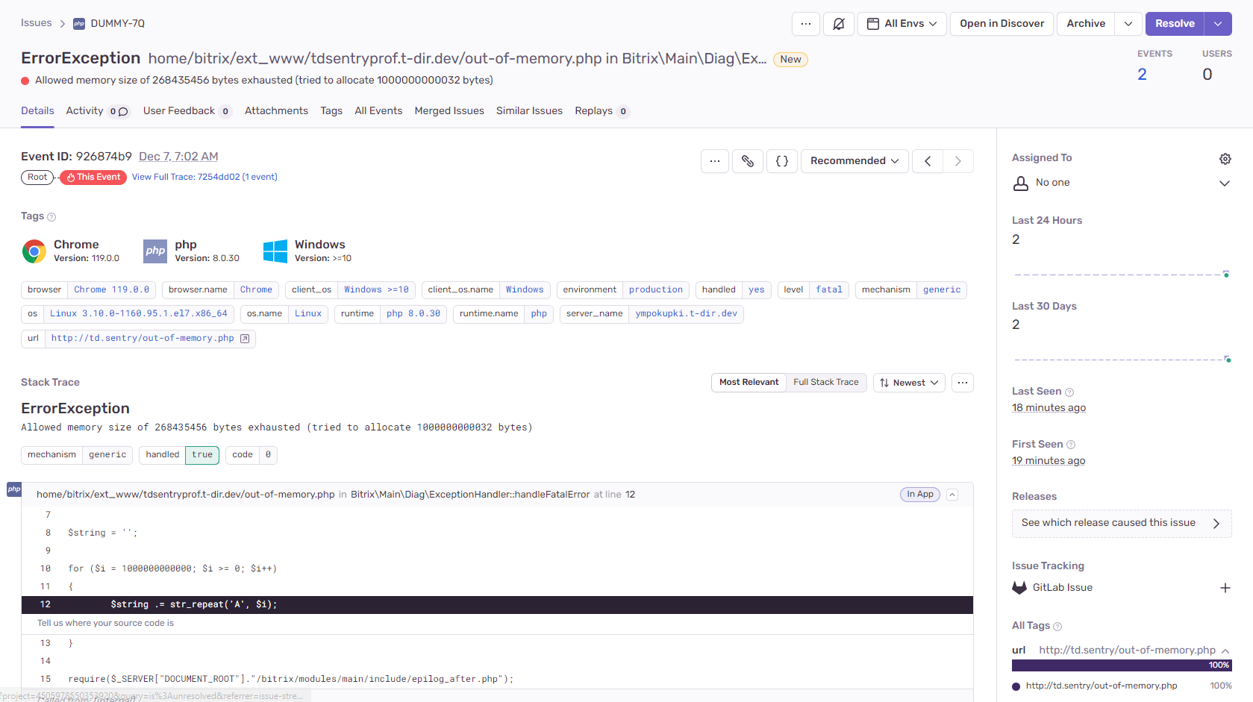Image resolution: width=1253 pixels, height=702 pixels.
Task: Click environment tag value production
Action: [x=655, y=290]
